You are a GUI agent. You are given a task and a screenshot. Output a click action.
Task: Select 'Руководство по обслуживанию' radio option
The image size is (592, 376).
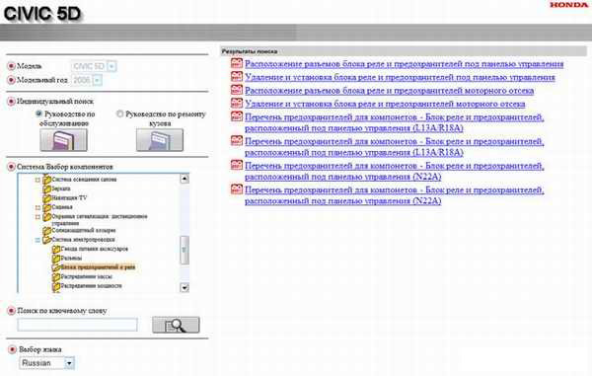38,113
